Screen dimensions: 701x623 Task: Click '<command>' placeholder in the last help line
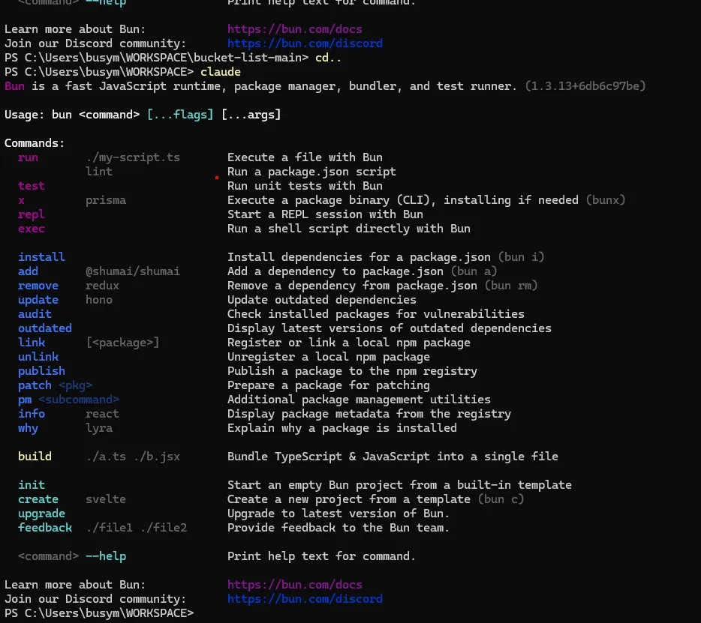coord(48,556)
